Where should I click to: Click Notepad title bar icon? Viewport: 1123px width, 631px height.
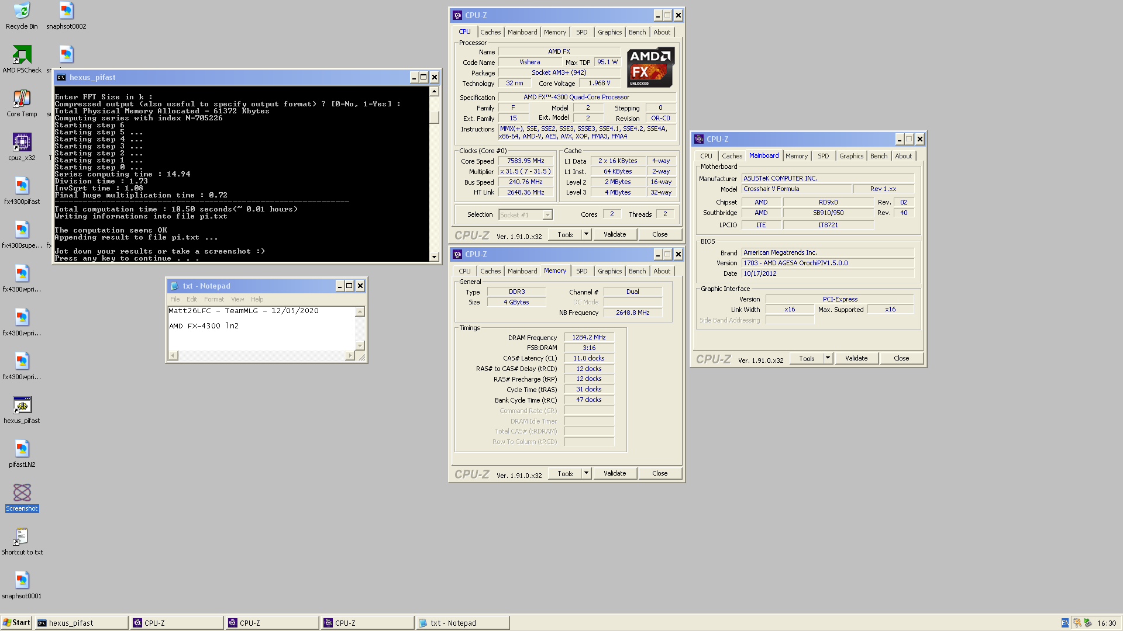[x=174, y=286]
